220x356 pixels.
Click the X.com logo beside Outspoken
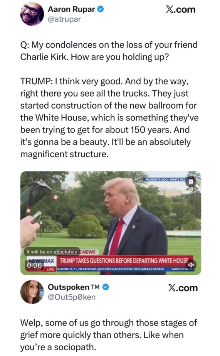[183, 288]
